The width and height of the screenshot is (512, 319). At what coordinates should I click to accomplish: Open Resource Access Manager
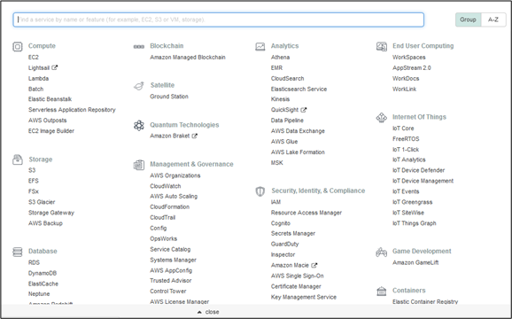(x=306, y=213)
